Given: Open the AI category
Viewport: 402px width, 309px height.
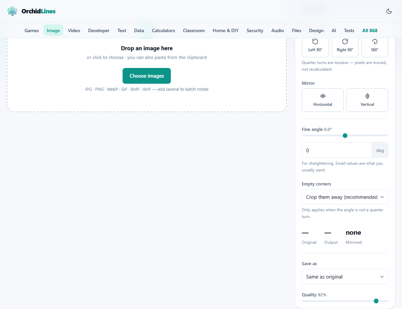Looking at the screenshot, I should (x=334, y=30).
